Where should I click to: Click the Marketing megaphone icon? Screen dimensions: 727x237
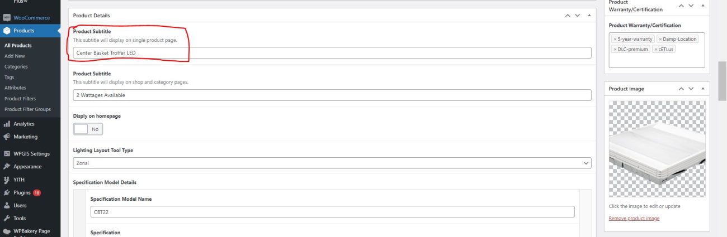coord(7,137)
